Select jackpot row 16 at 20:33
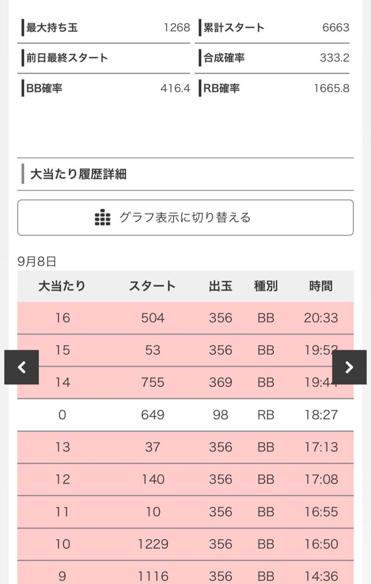This screenshot has width=371, height=584. (185, 318)
